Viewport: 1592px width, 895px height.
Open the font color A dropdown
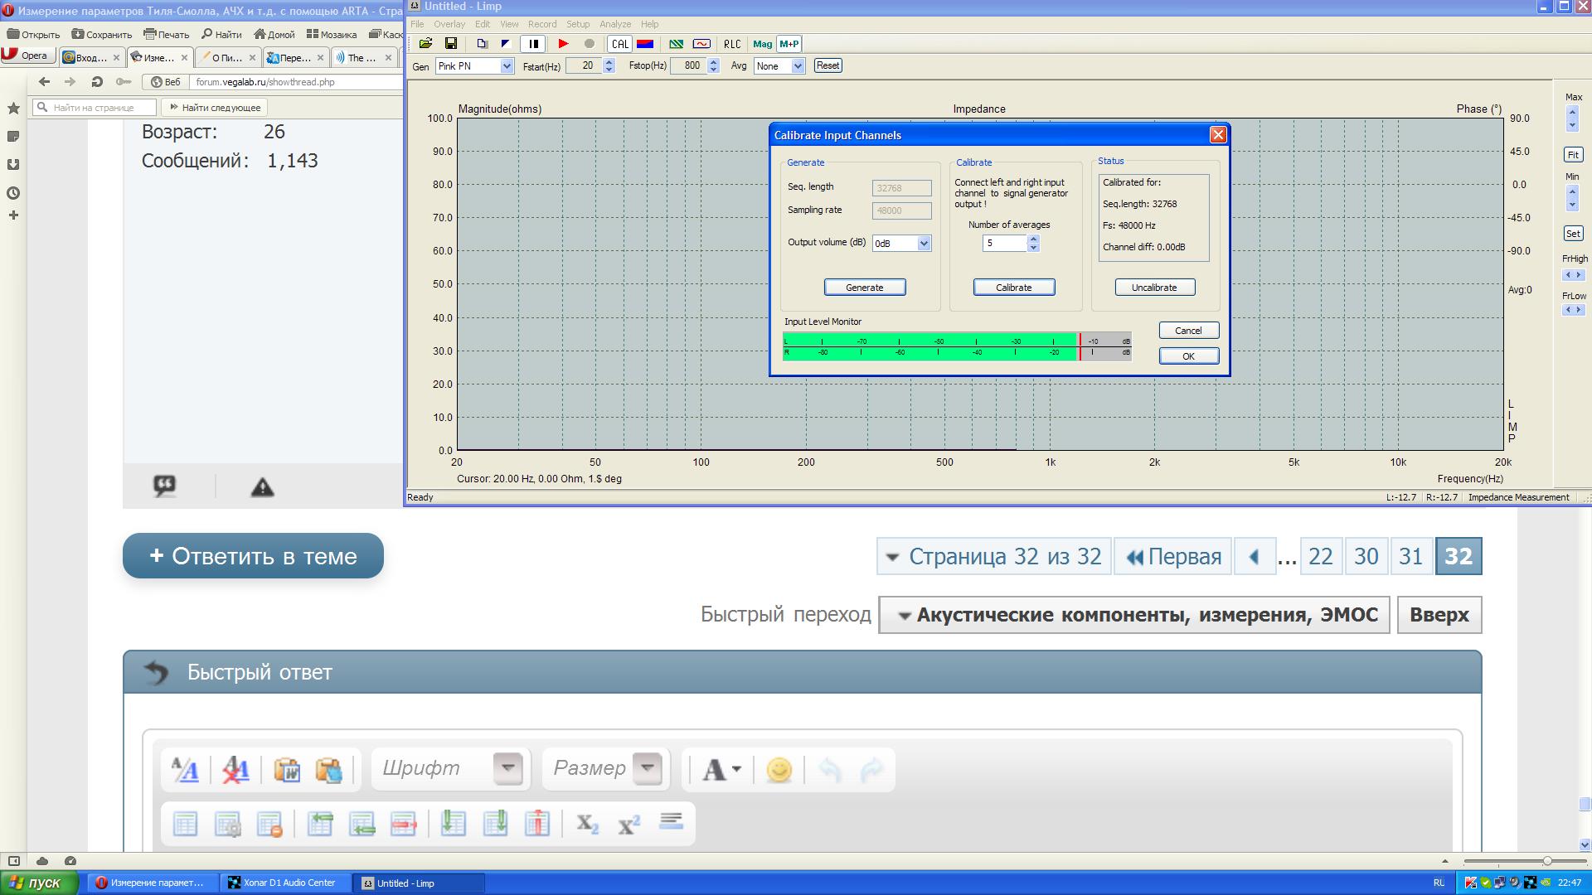721,770
